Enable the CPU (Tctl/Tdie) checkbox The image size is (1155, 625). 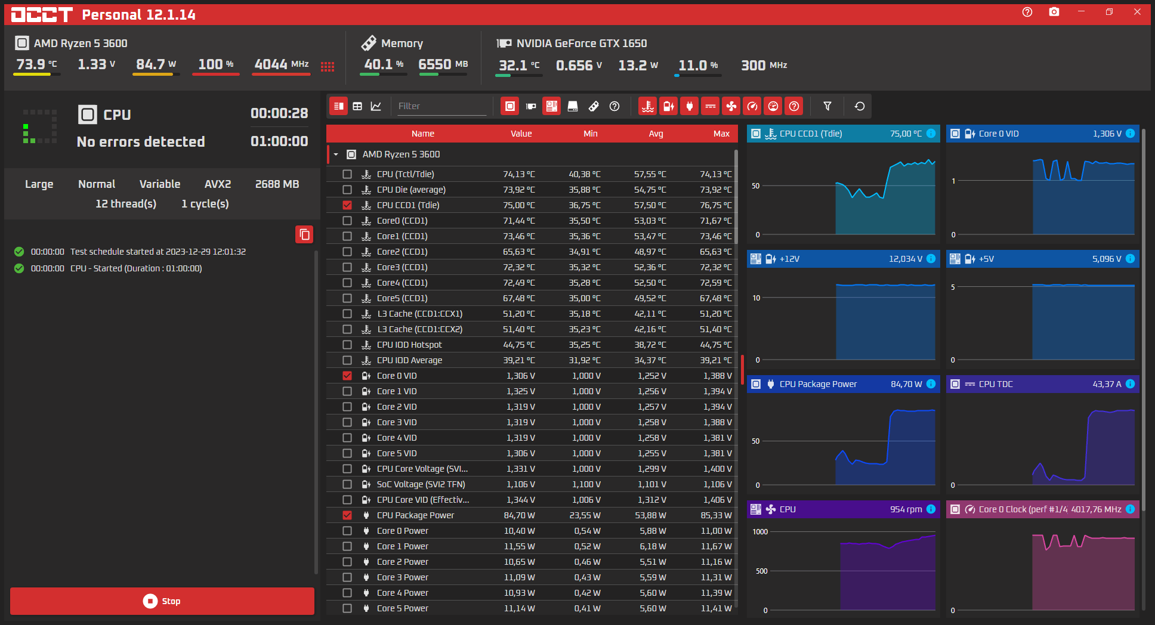coord(347,174)
